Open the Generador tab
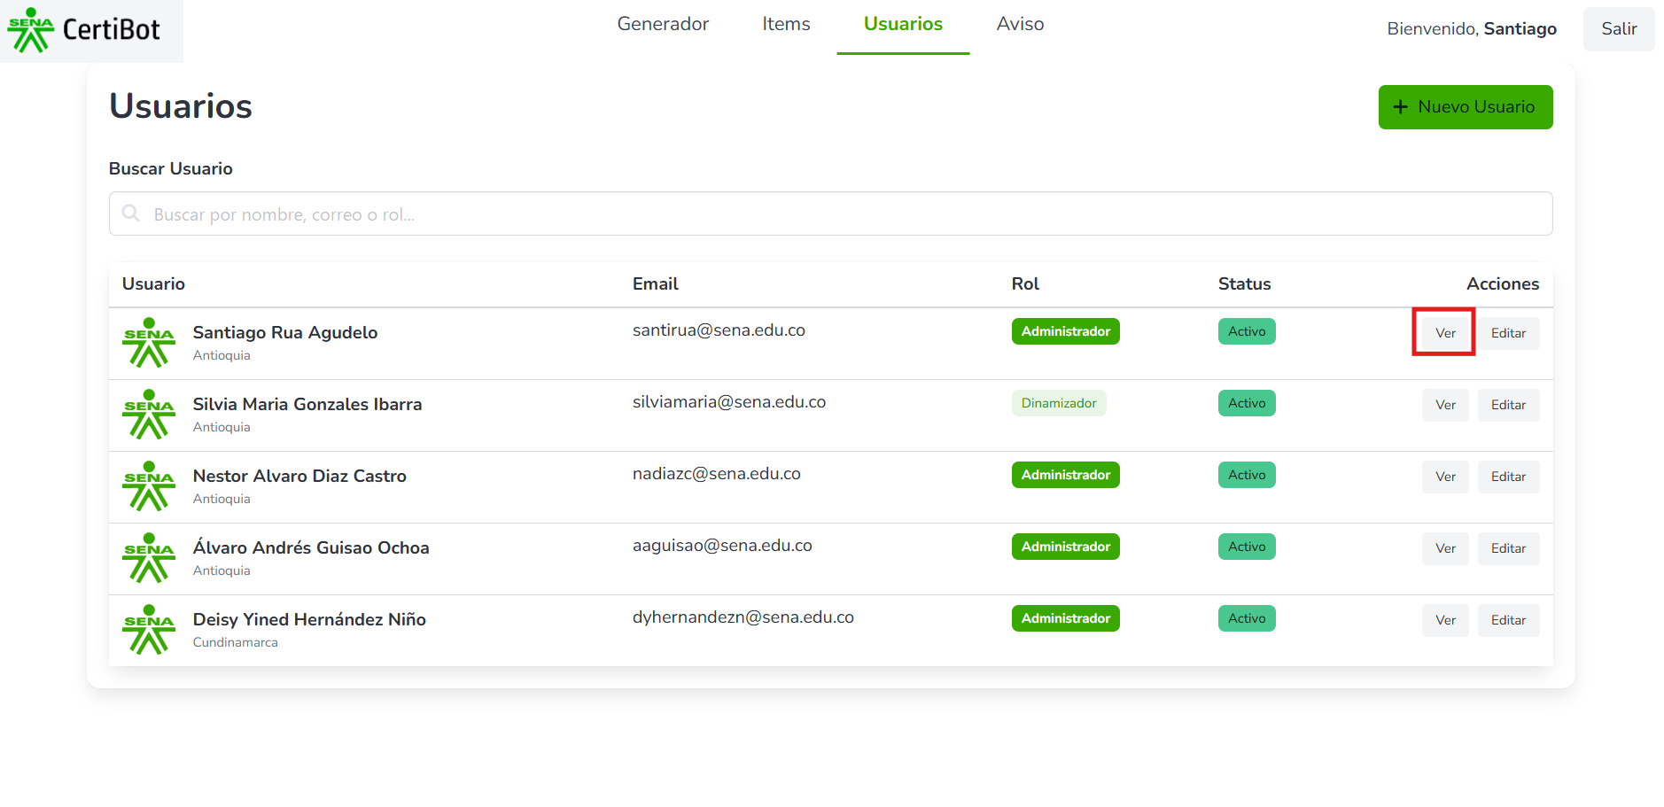The height and width of the screenshot is (807, 1664). [663, 24]
